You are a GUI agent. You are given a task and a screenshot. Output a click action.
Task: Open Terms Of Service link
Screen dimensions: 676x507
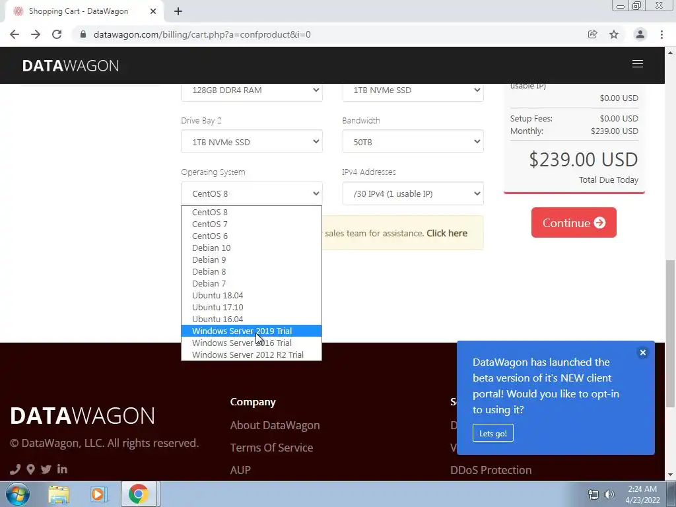tap(271, 448)
